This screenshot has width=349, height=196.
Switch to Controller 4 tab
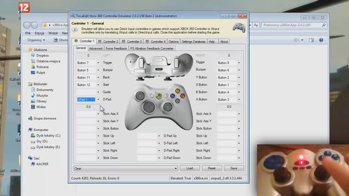pos(155,41)
